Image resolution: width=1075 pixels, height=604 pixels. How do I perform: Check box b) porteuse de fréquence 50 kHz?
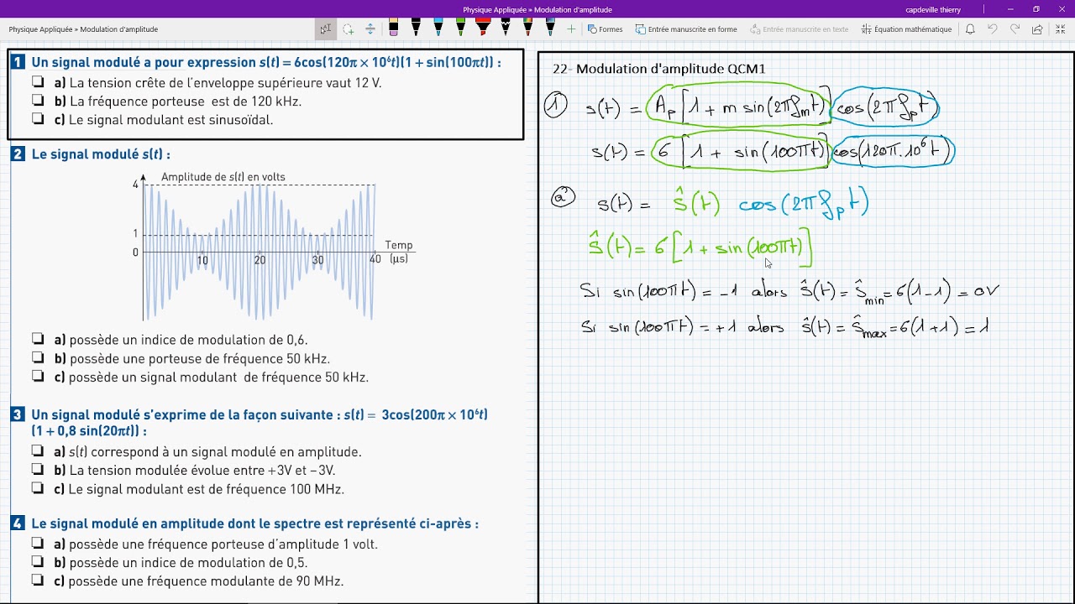[39, 358]
